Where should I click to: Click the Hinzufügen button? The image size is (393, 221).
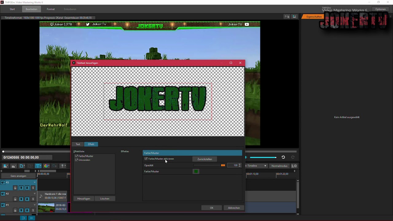(84, 199)
